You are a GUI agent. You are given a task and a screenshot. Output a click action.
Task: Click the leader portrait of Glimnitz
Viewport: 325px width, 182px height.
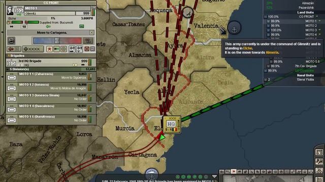point(10,11)
